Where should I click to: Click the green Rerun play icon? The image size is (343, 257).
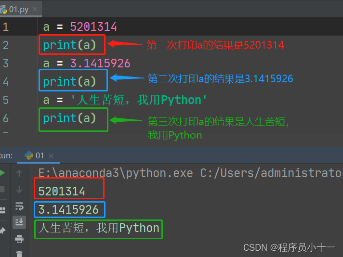(2, 173)
